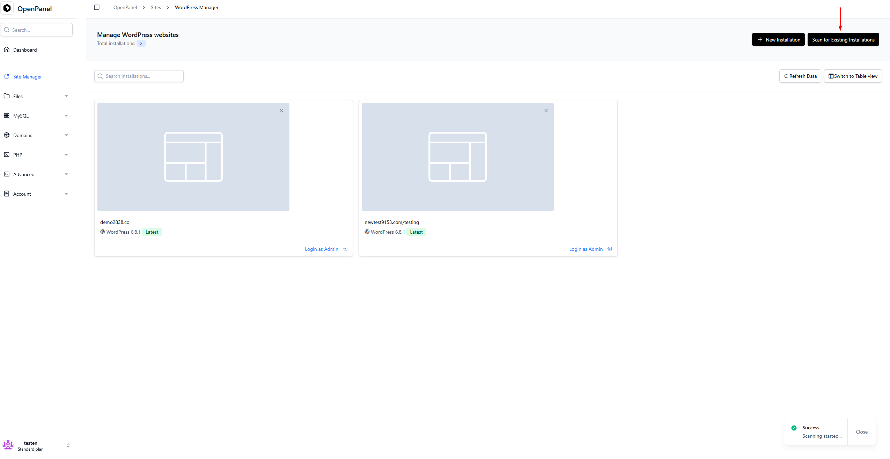Open the demo2838.co site thumbnail
Viewport: 890px width, 459px height.
[x=193, y=157]
